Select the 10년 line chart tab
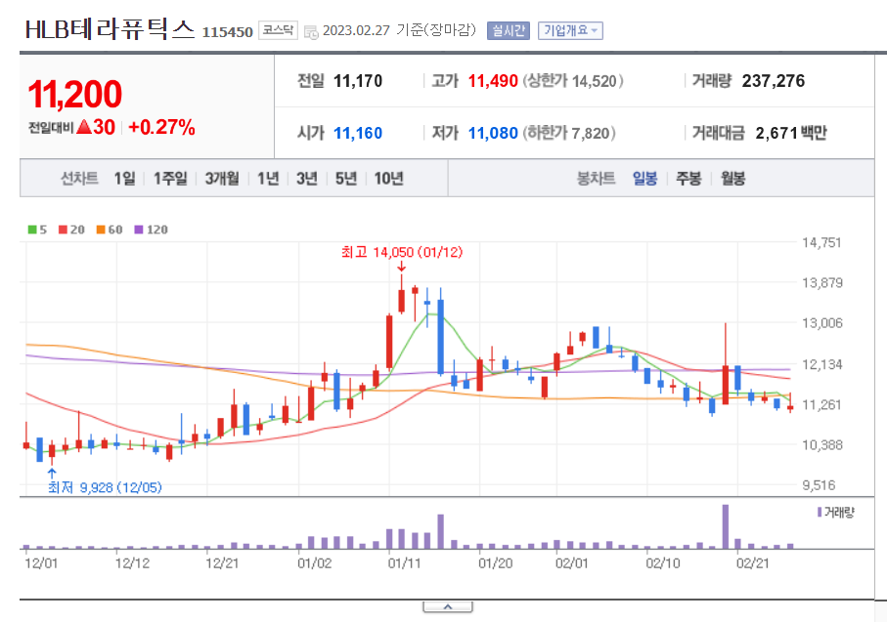This screenshot has width=887, height=622. (388, 179)
